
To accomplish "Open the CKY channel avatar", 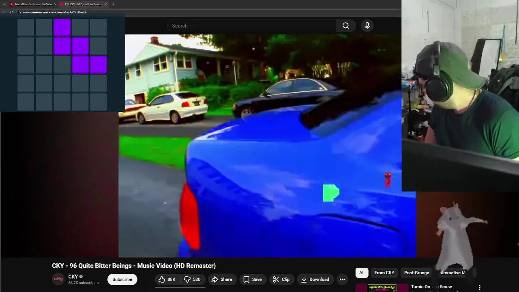I will point(58,279).
